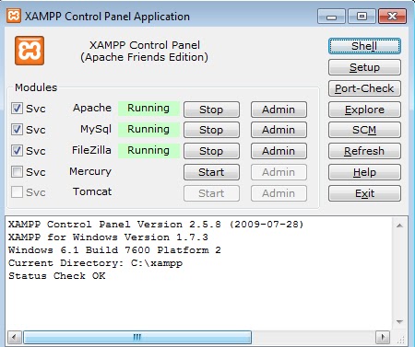Start the Mercury module
This screenshot has width=415, height=347.
(211, 172)
